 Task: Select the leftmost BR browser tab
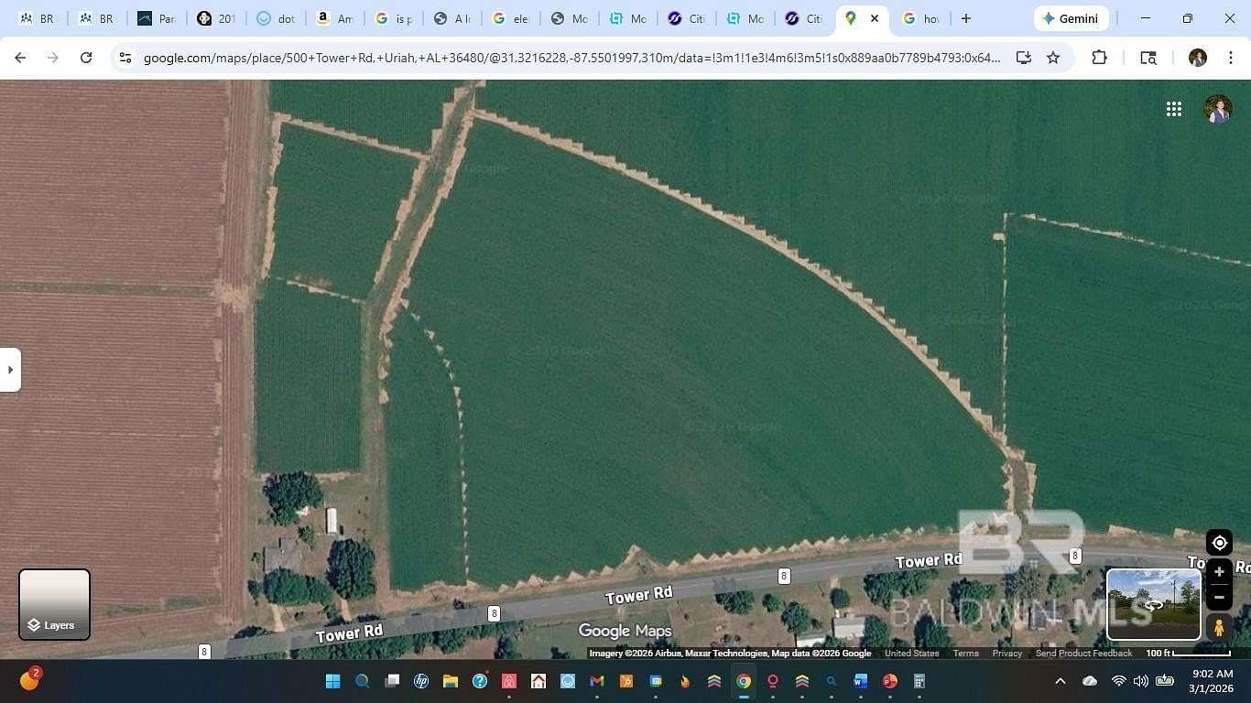tap(37, 18)
